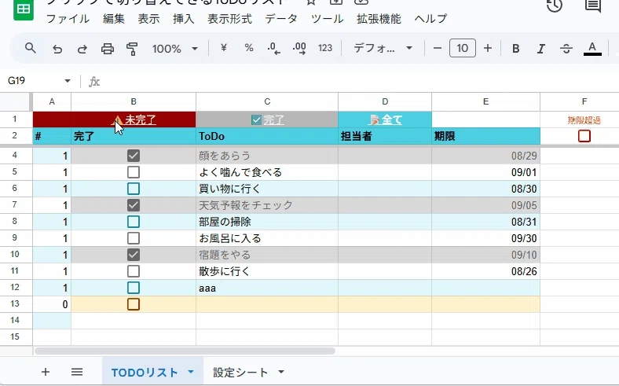Open the データ menu
Viewport: 619px width, 386px height.
(281, 19)
